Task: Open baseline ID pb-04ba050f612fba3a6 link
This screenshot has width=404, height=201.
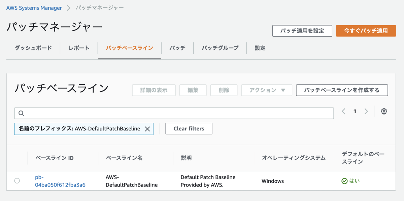Action: click(60, 181)
